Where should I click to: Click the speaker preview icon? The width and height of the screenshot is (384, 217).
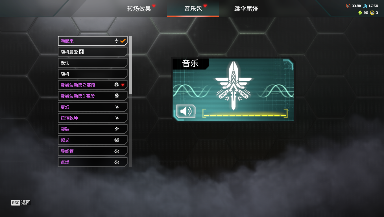click(x=186, y=111)
